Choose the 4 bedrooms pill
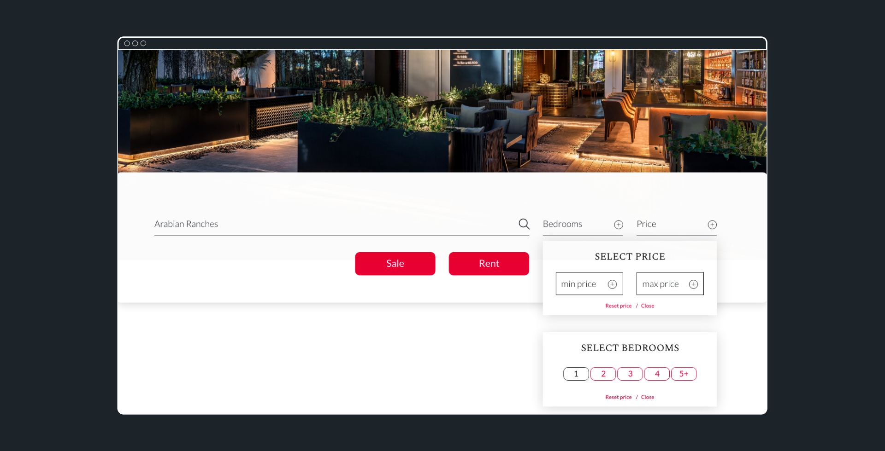Viewport: 885px width, 451px height. [x=657, y=374]
